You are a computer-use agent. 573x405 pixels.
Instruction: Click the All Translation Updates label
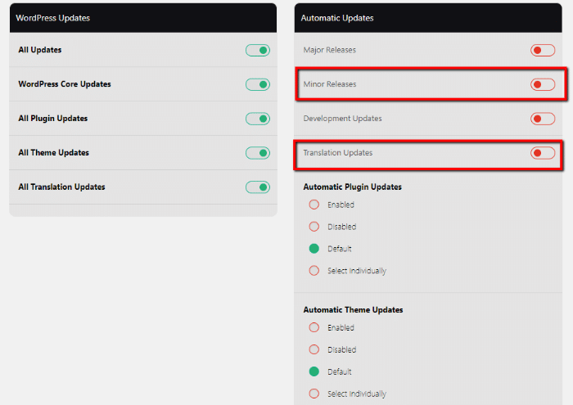click(x=61, y=187)
